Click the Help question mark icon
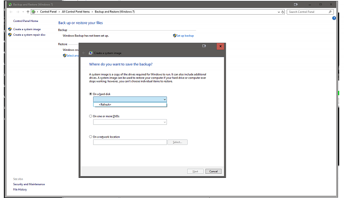 [334, 18]
